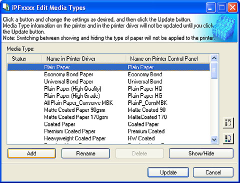The image size is (240, 183).
Task: Click the PlainP_ConsMBK panel name
Action: [147, 103]
